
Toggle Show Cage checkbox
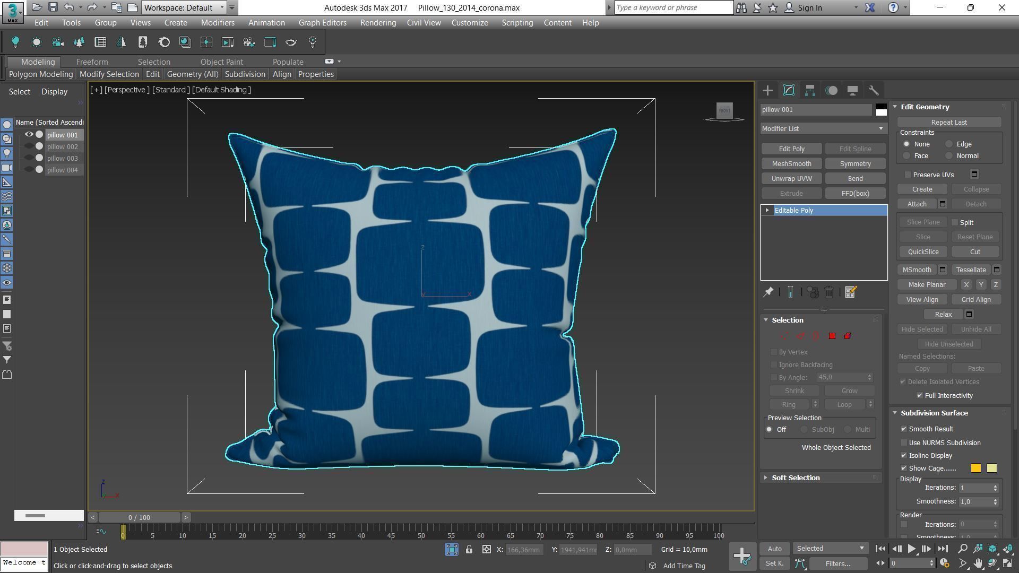click(904, 468)
